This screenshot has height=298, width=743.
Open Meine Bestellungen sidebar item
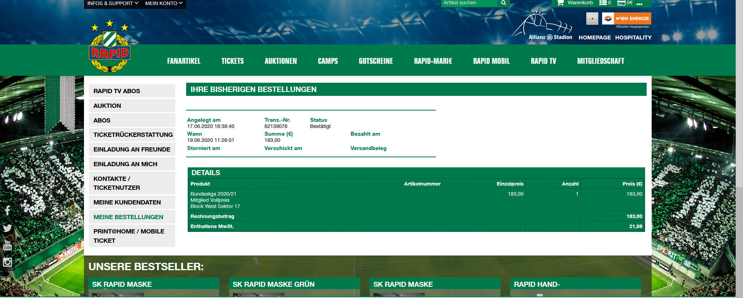132,217
